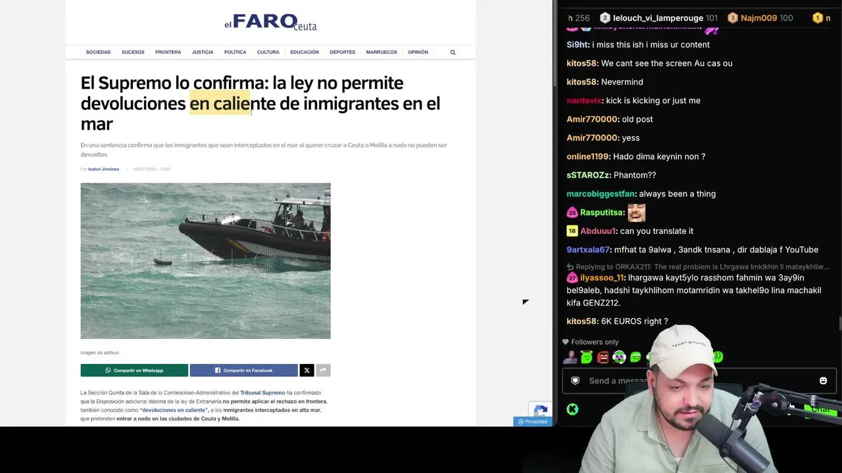Viewport: 842px width, 473px height.
Task: Click the article subtitle starting "En una sentencia confirma"
Action: coord(264,150)
